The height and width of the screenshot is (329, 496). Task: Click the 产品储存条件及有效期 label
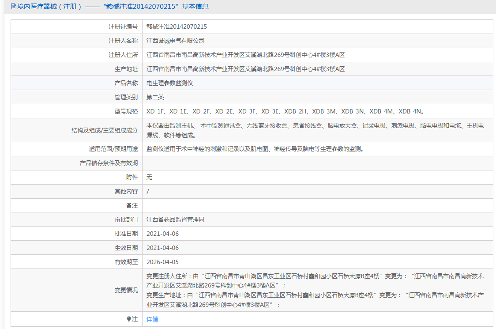pyautogui.click(x=109, y=163)
